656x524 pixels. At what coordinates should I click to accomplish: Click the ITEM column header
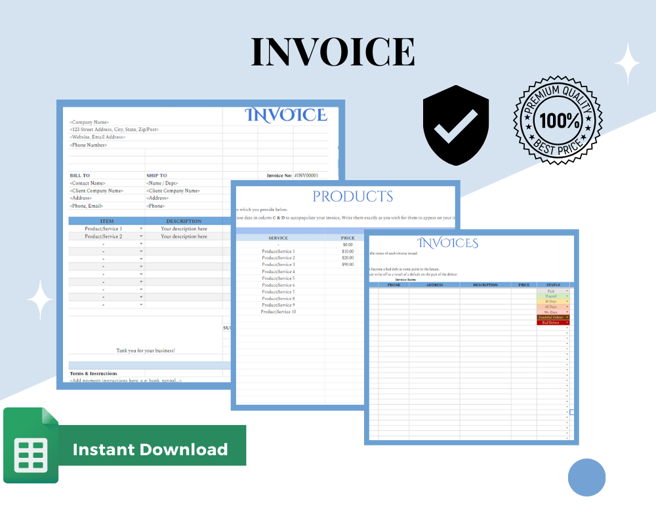tap(107, 221)
